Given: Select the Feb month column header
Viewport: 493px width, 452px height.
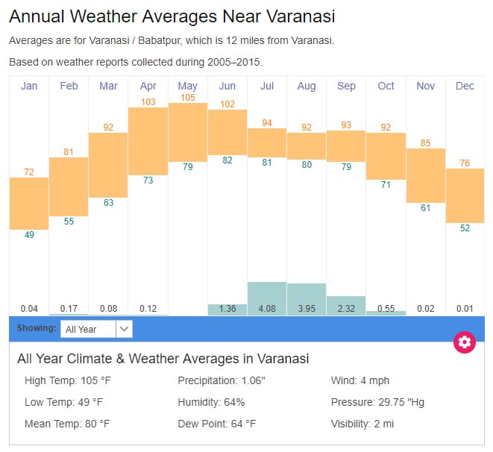Looking at the screenshot, I should click(x=69, y=87).
